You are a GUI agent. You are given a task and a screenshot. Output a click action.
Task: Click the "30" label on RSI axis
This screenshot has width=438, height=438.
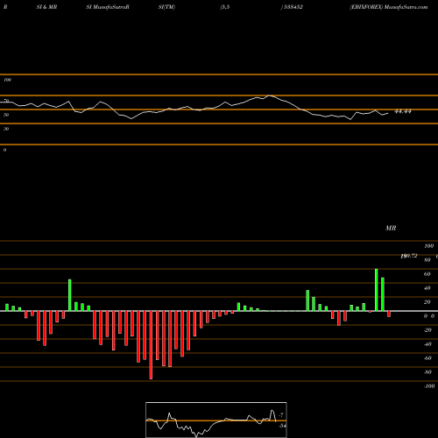coord(6,129)
